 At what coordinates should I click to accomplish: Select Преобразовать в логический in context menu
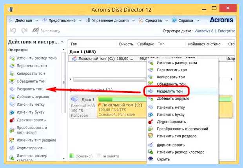183,129
